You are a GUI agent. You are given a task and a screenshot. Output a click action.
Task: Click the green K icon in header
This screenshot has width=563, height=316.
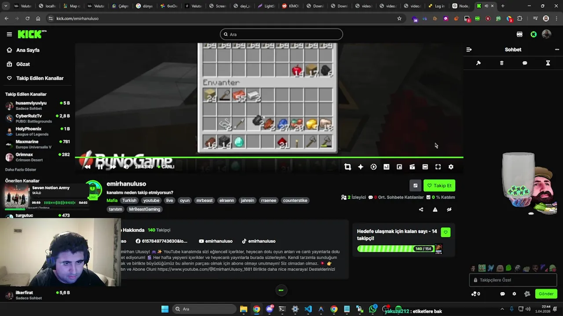[534, 34]
